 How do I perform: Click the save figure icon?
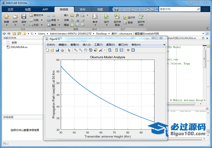click(x=57, y=50)
